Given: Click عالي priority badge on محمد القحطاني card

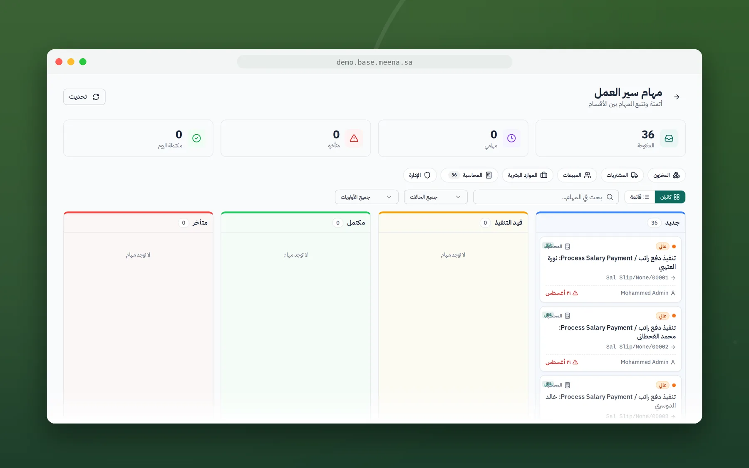Looking at the screenshot, I should (x=662, y=316).
